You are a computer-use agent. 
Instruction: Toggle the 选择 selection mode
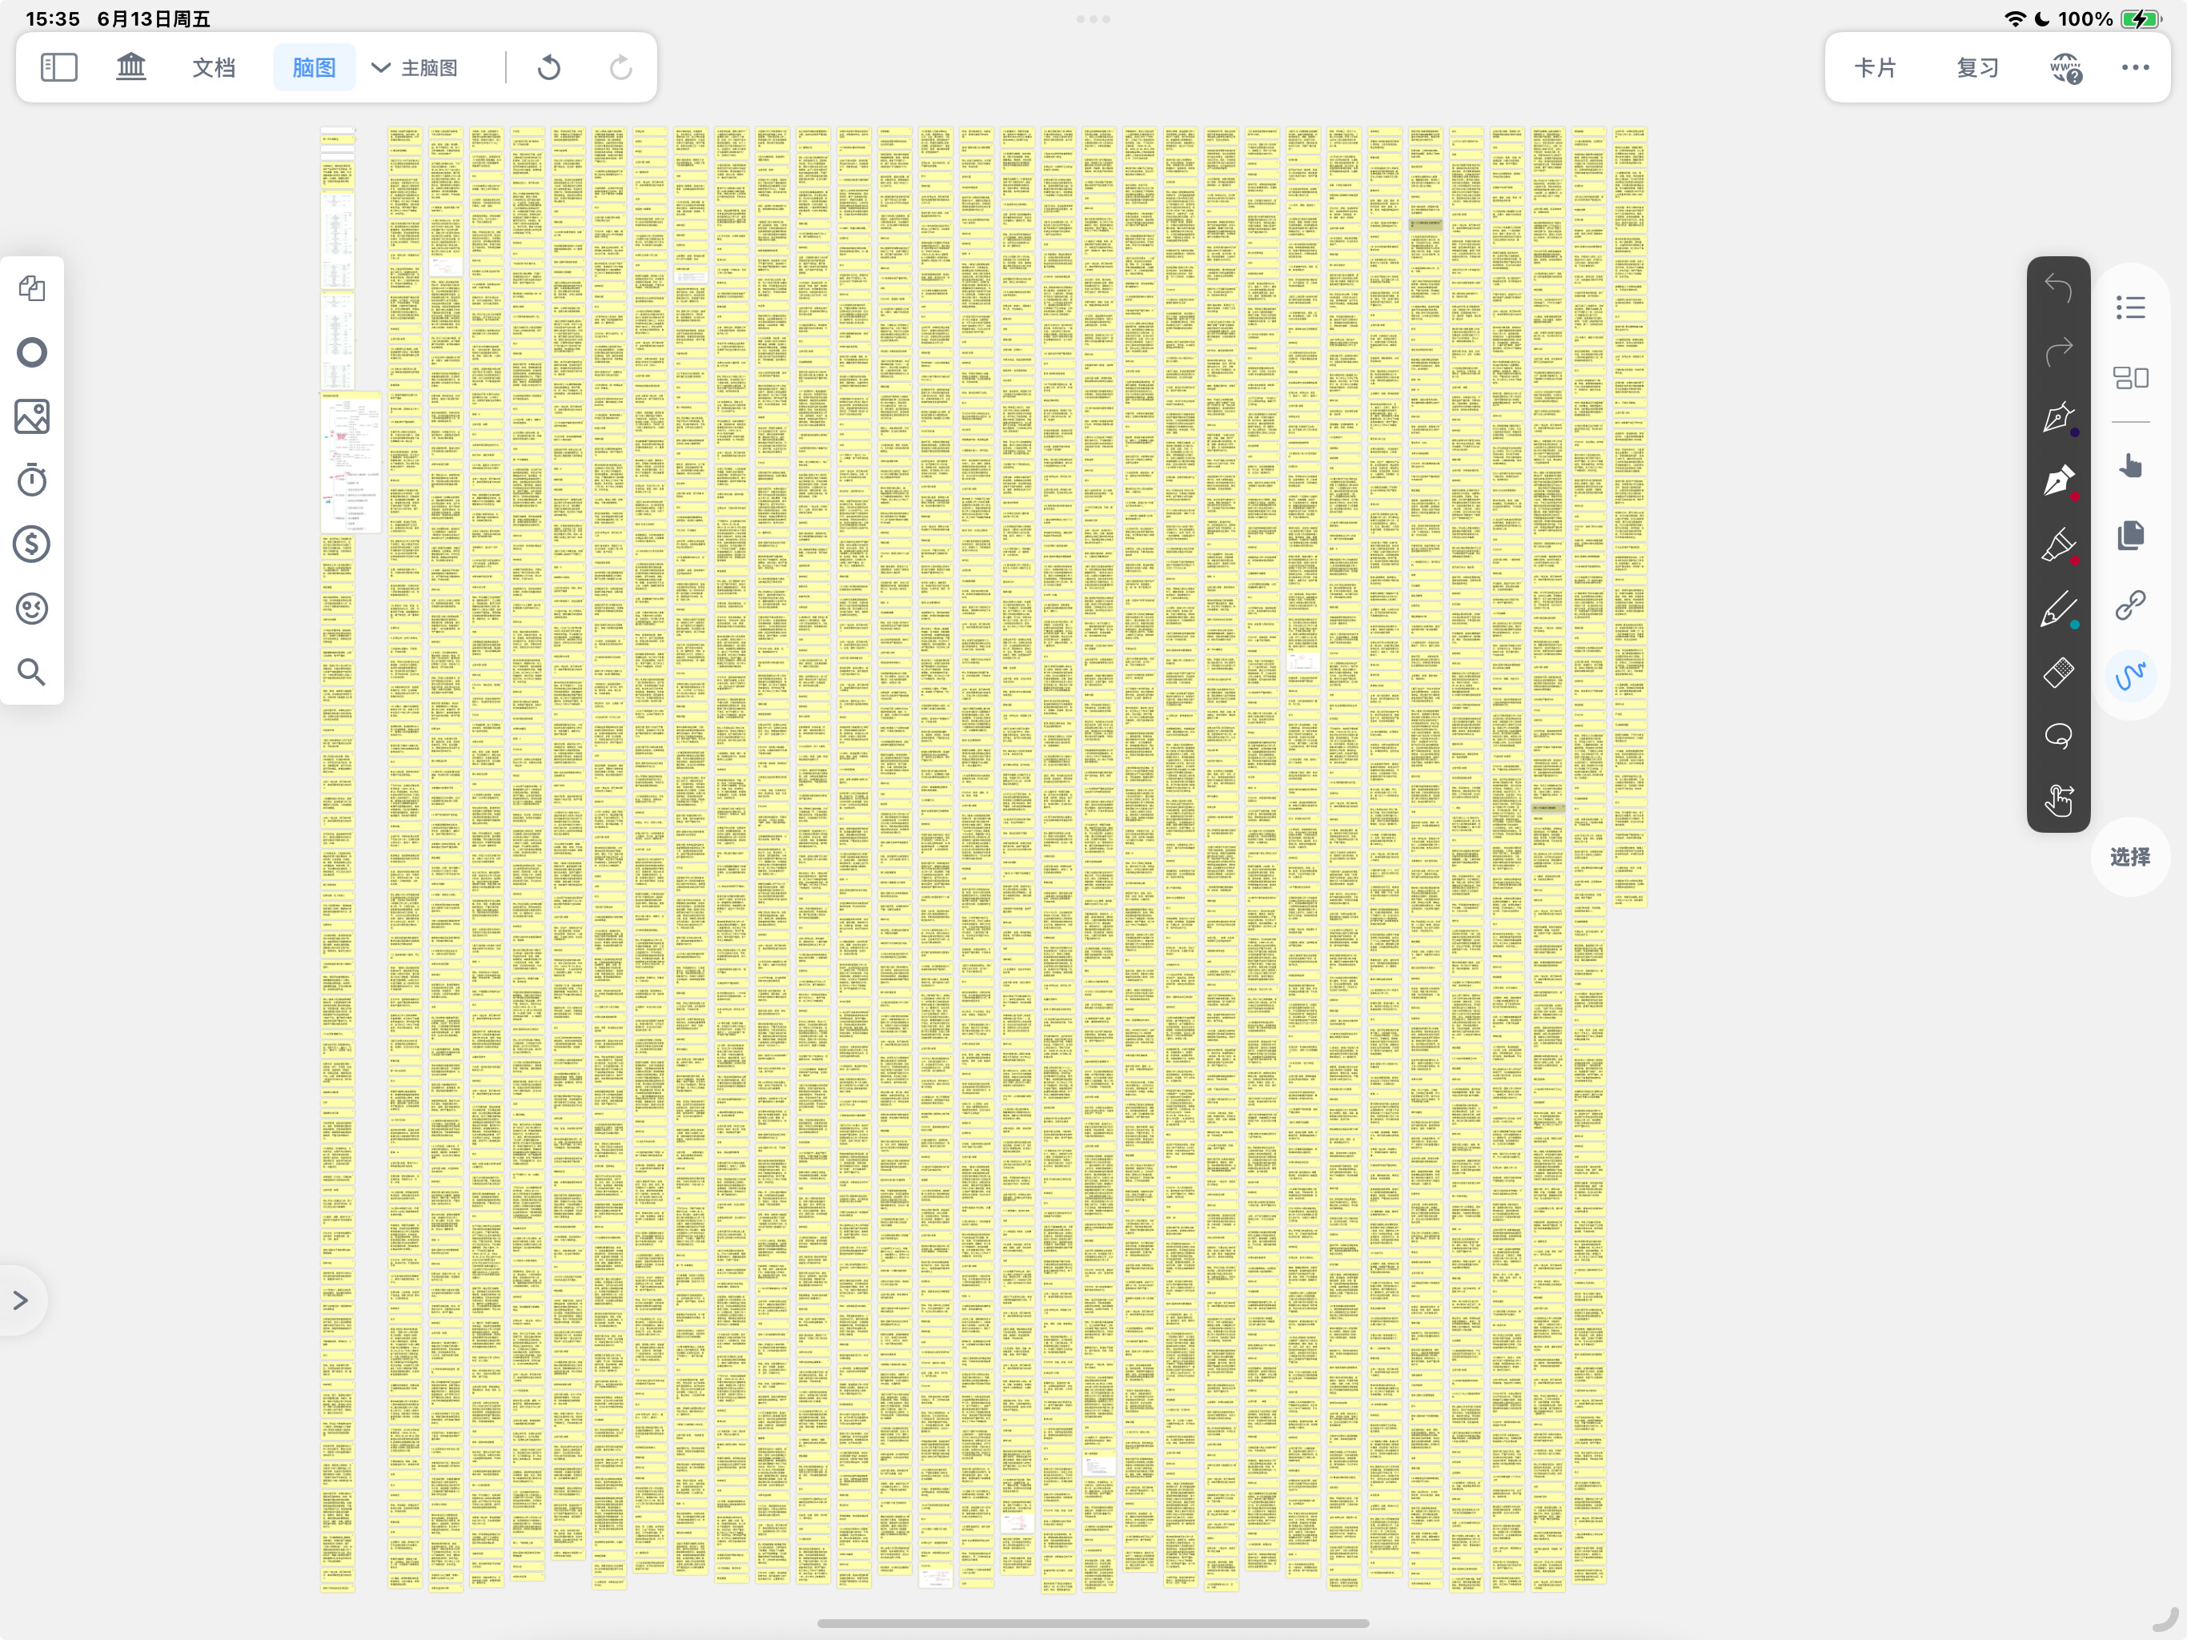coord(2131,857)
